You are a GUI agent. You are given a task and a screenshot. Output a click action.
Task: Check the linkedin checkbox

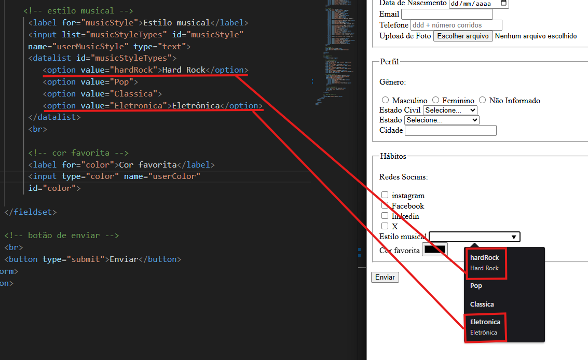385,216
